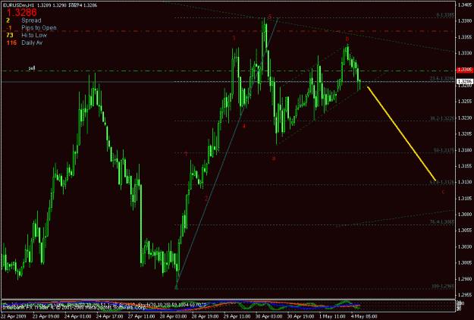
Task: Click 1.3380 on the price scale
Action: coord(465,20)
